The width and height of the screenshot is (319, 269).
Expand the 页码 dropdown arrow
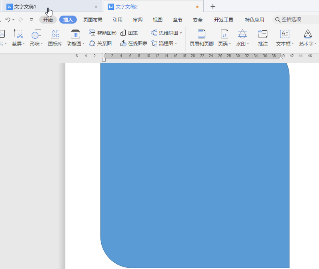point(230,44)
